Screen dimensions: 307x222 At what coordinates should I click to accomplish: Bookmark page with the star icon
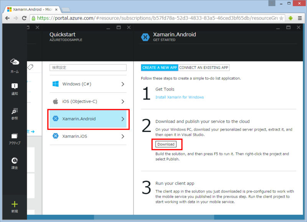coord(281,18)
